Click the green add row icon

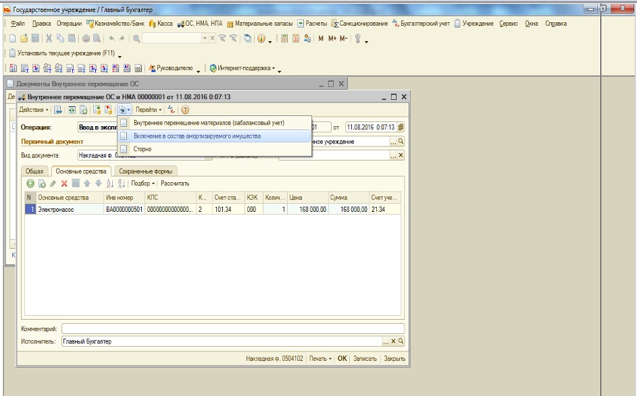(30, 183)
